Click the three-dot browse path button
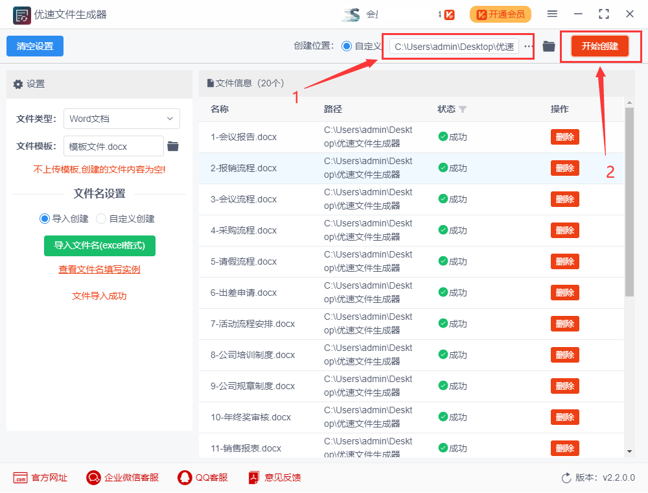Image resolution: width=648 pixels, height=493 pixels. click(x=528, y=46)
